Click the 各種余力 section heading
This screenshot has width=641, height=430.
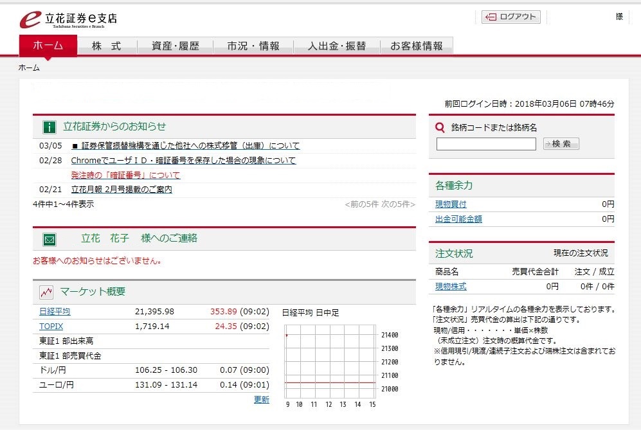[454, 186]
